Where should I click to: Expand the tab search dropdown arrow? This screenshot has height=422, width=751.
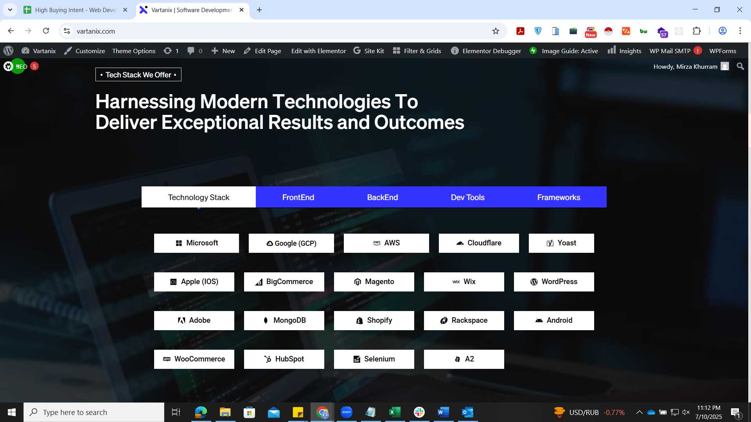pos(10,10)
